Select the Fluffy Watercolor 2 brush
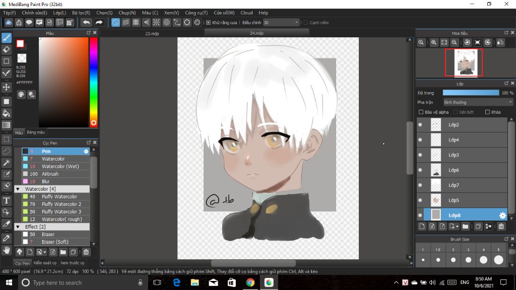 coord(55,204)
